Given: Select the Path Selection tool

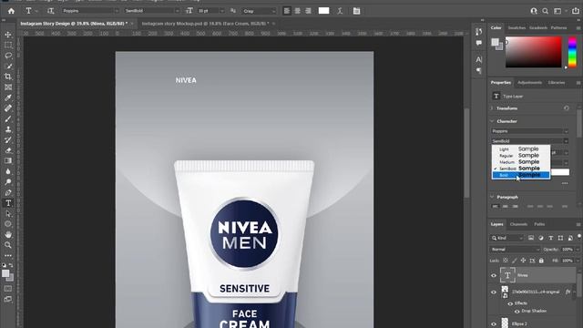Looking at the screenshot, I should 8,214.
